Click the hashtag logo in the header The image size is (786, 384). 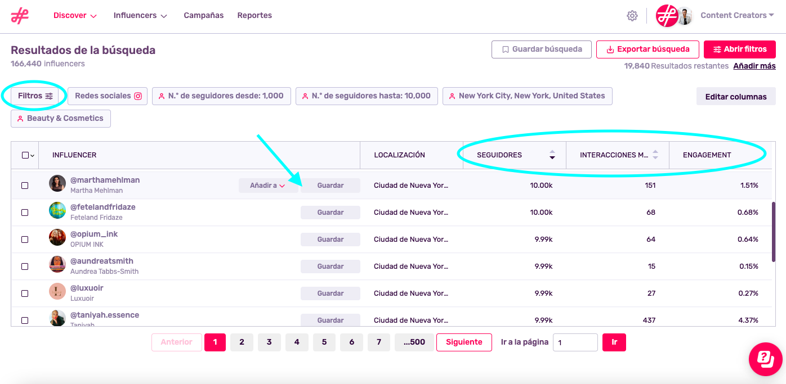click(x=20, y=16)
